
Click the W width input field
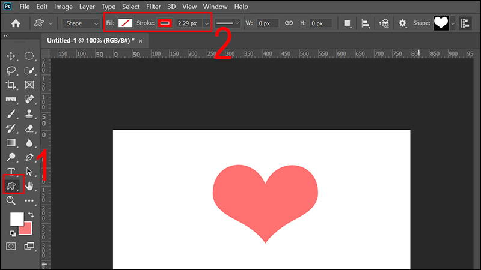267,23
